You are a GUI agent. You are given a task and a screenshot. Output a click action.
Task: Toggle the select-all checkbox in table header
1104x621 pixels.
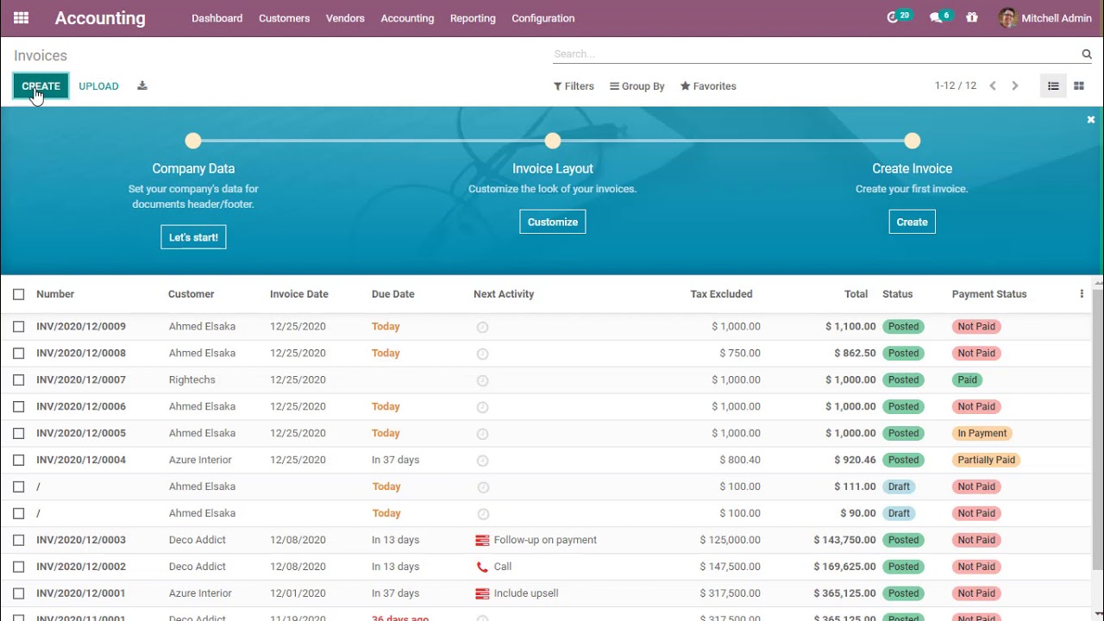[19, 294]
